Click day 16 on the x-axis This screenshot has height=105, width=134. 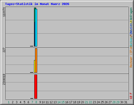point(67,102)
